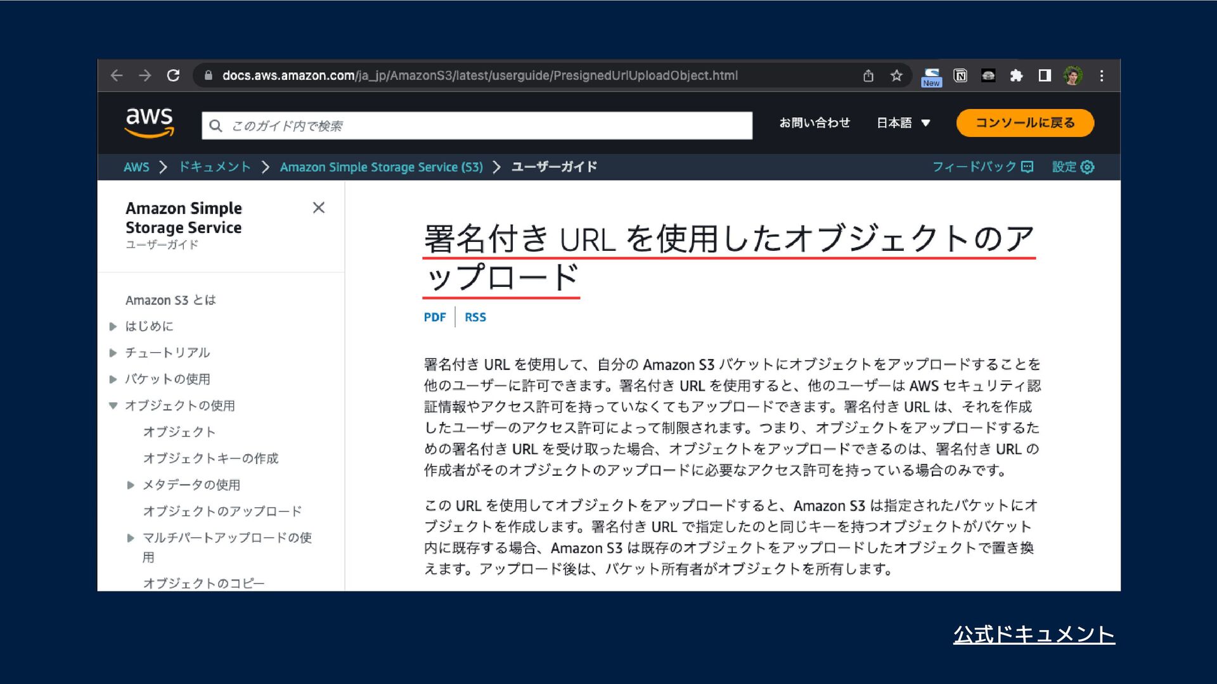
Task: Expand the はじめに section triangle
Action: pos(113,326)
